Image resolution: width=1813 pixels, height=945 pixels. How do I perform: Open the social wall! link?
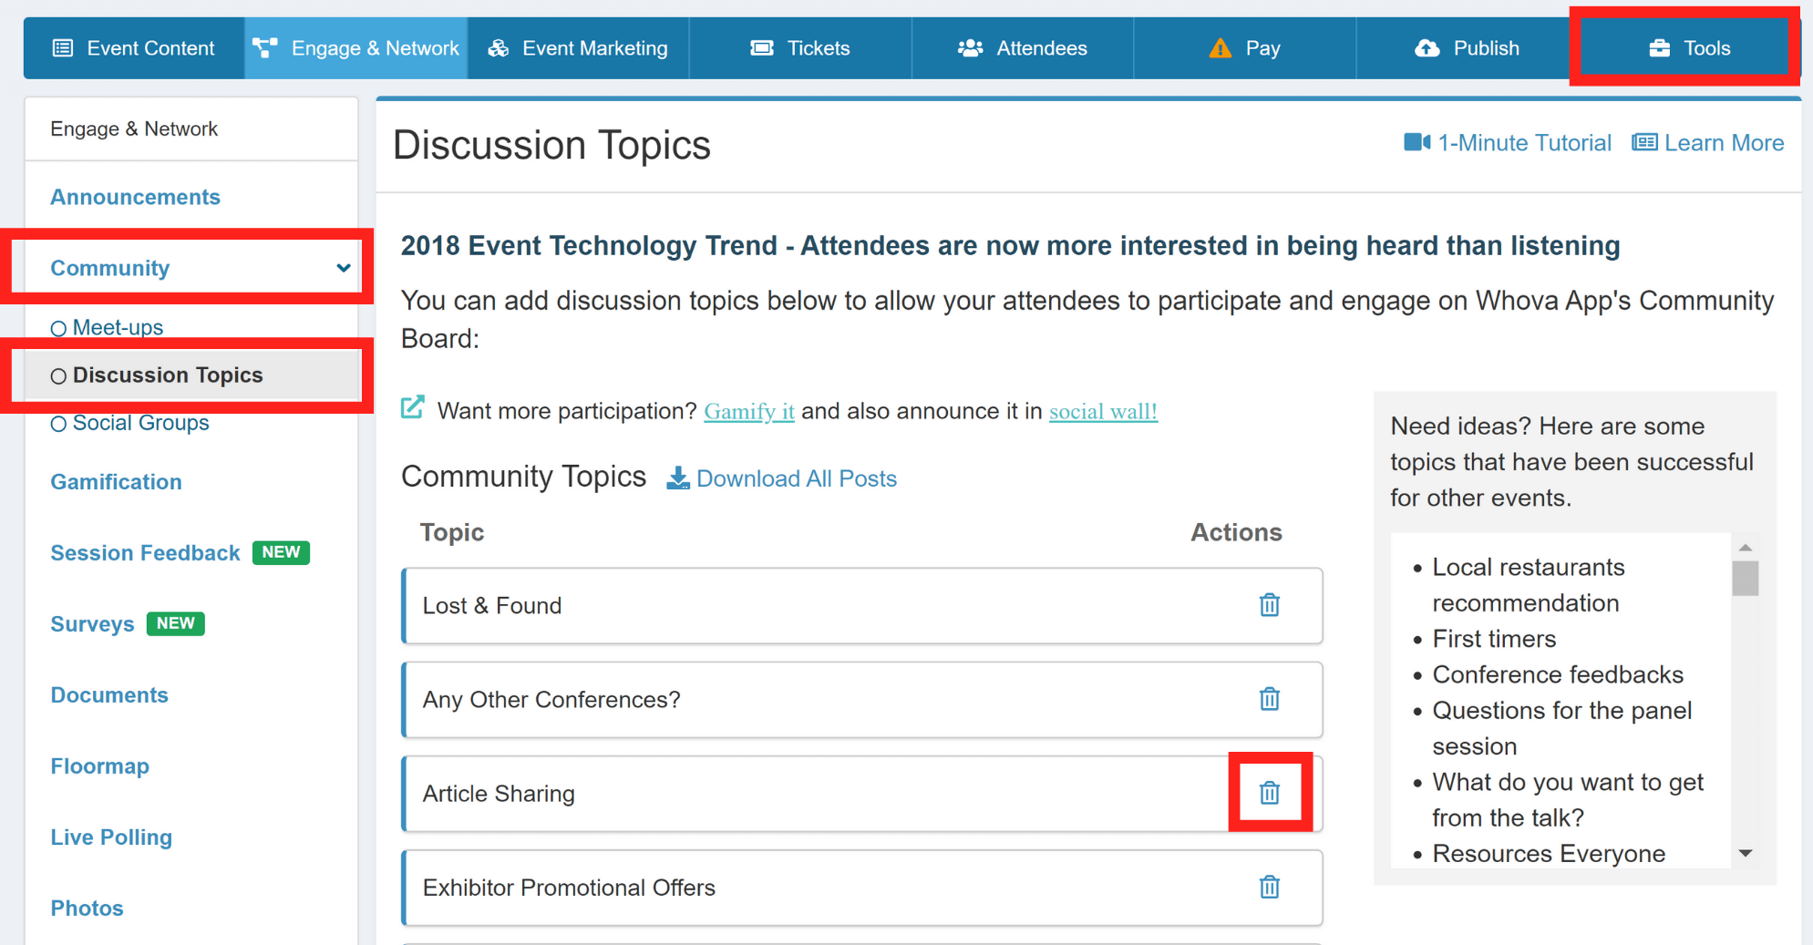(x=1103, y=412)
